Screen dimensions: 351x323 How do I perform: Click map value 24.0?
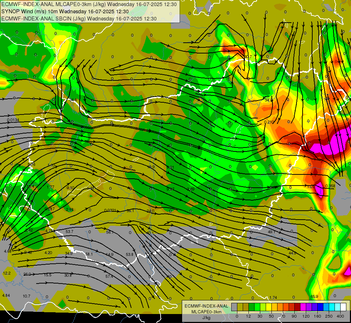[x=151, y=211]
